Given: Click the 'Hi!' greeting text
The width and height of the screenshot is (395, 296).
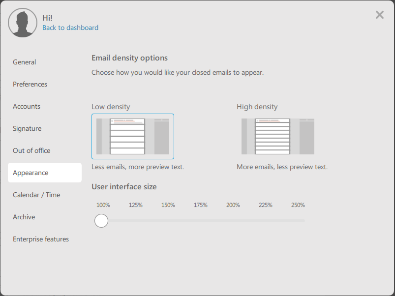Looking at the screenshot, I should click(x=47, y=18).
